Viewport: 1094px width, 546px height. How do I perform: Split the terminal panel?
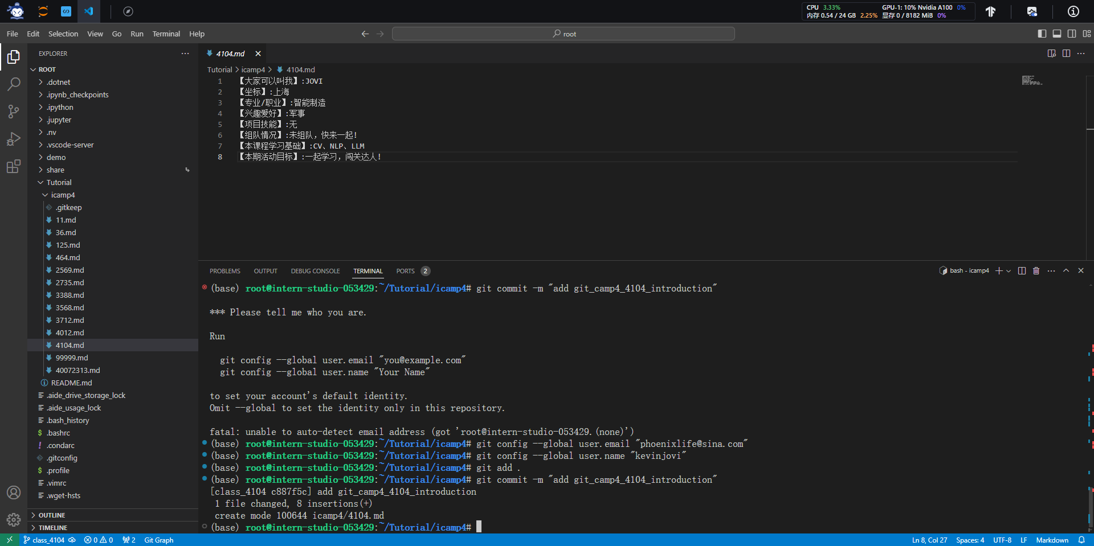tap(1022, 271)
